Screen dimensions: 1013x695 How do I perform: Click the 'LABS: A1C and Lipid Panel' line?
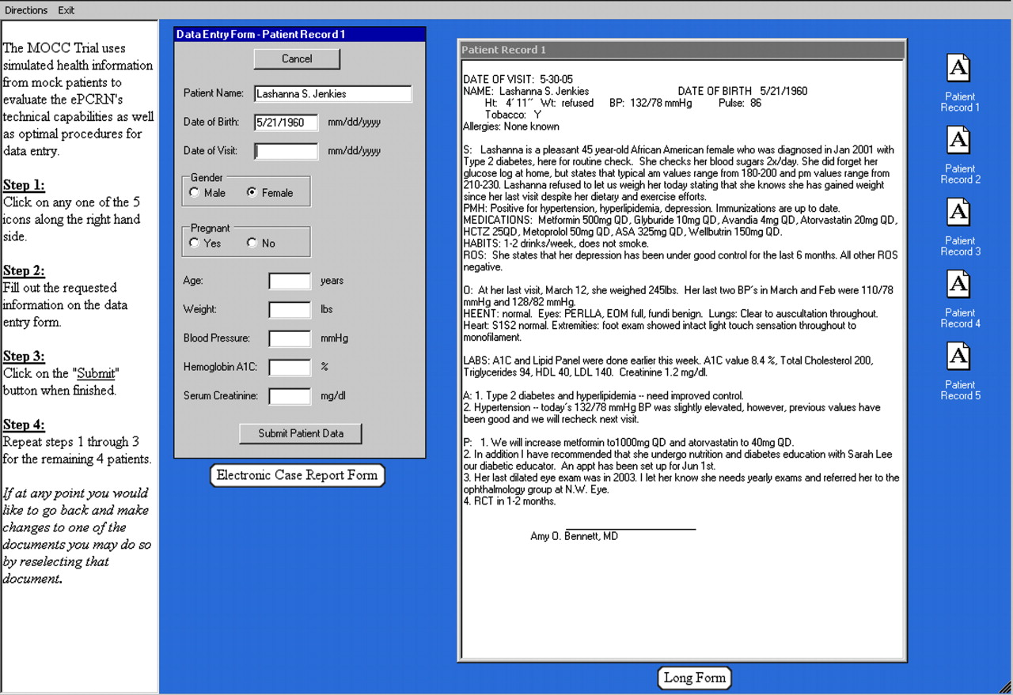tap(668, 361)
